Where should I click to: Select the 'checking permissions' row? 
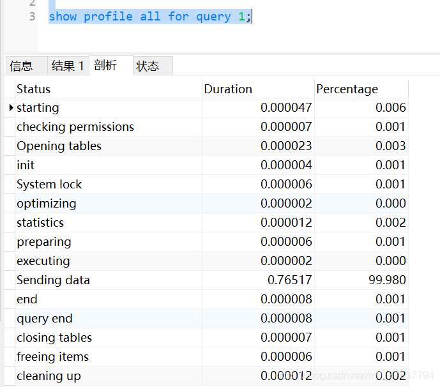206,127
